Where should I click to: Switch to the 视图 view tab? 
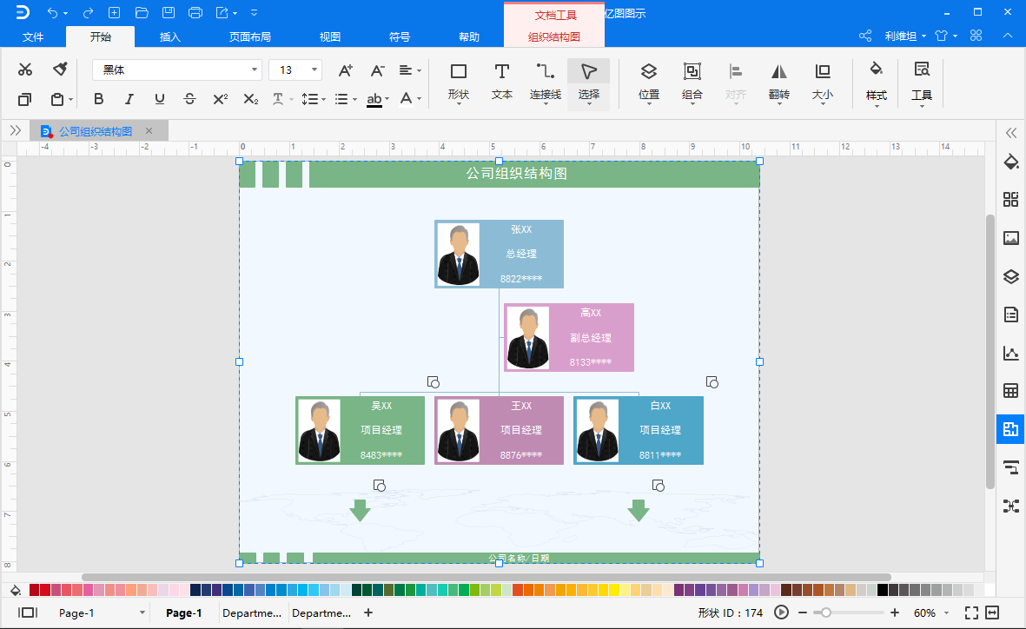[x=330, y=36]
